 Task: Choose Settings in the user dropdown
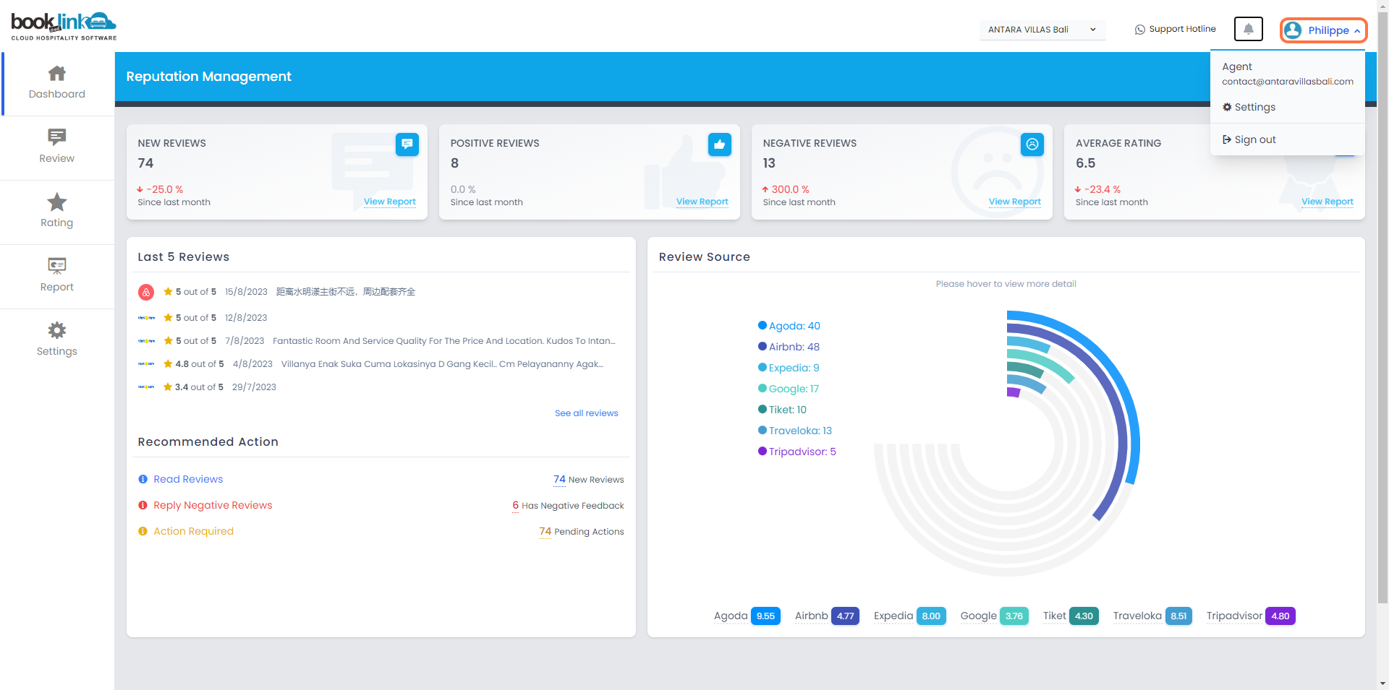(1249, 107)
